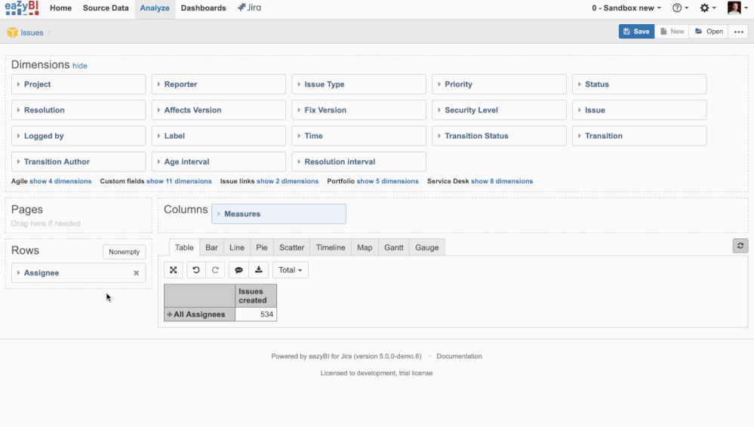Image resolution: width=754 pixels, height=427 pixels.
Task: Click the comment speech bubble icon
Action: 239,270
